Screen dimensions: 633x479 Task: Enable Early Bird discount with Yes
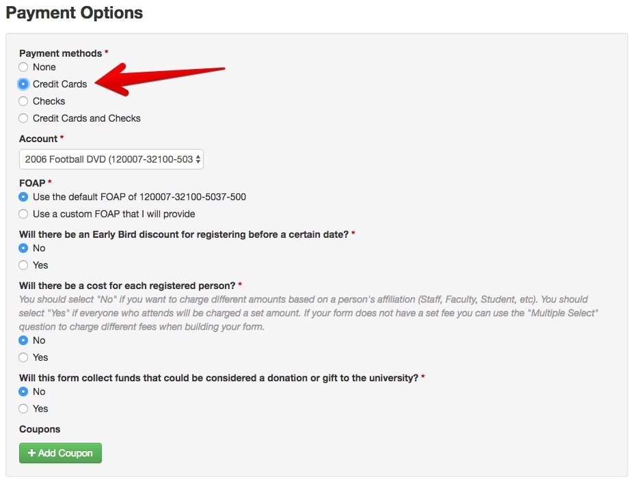(x=23, y=265)
